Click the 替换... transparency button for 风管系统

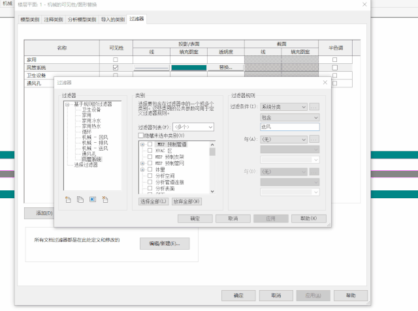click(225, 68)
